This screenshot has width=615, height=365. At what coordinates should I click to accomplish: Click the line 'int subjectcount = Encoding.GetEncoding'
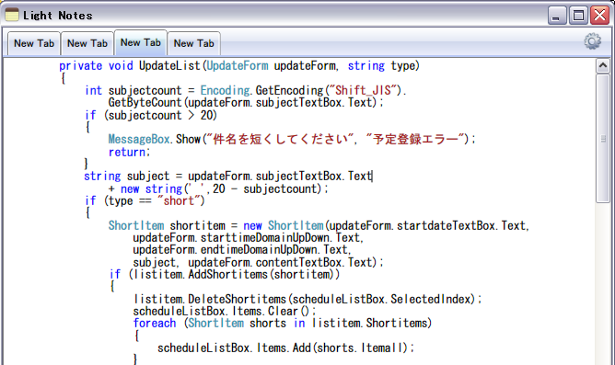point(246,90)
